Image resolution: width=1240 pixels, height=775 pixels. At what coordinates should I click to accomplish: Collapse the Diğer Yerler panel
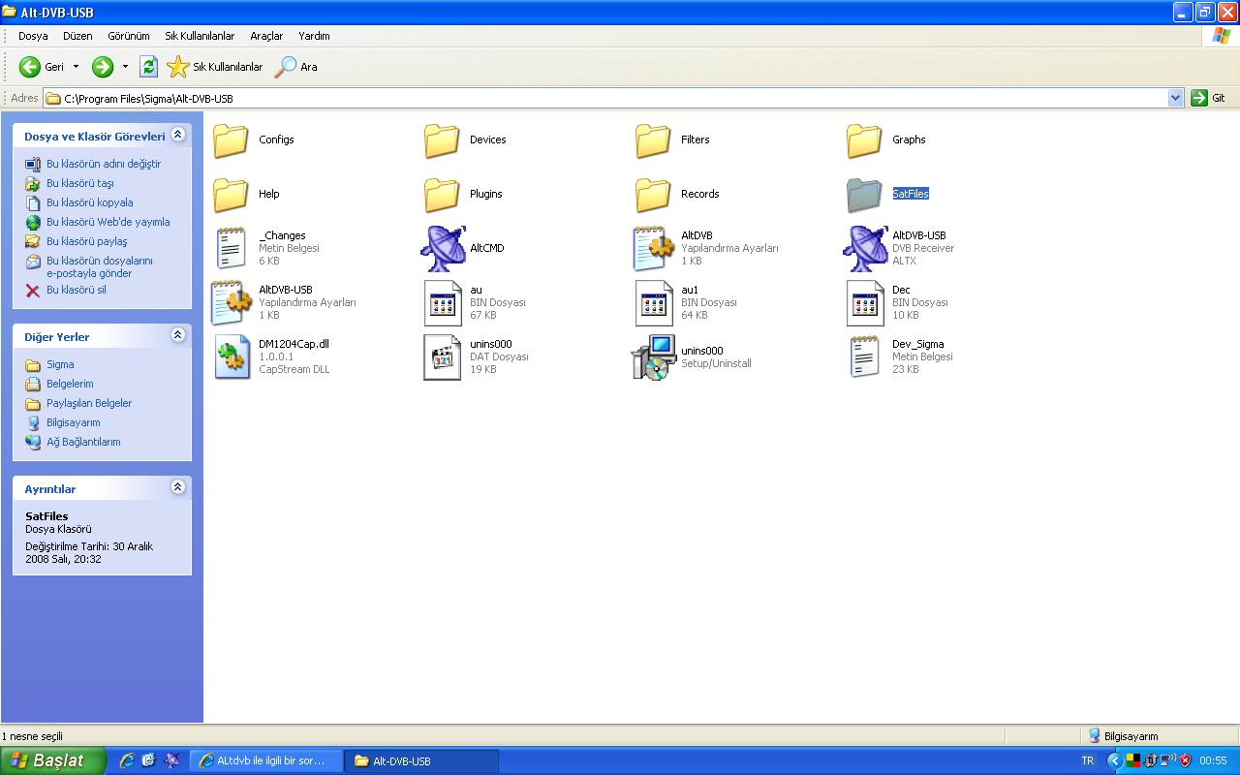pyautogui.click(x=177, y=335)
